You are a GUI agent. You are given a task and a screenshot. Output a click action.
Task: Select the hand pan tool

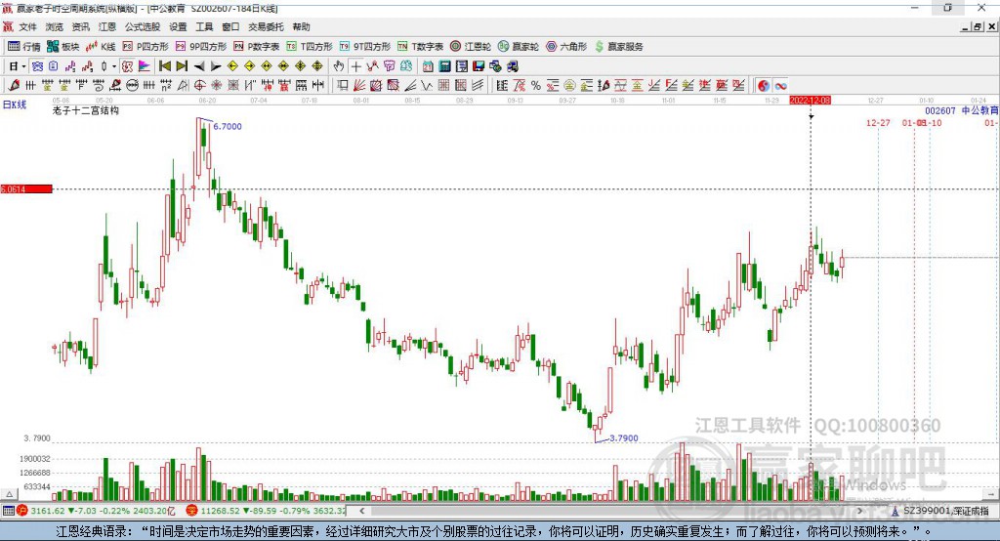(x=339, y=66)
